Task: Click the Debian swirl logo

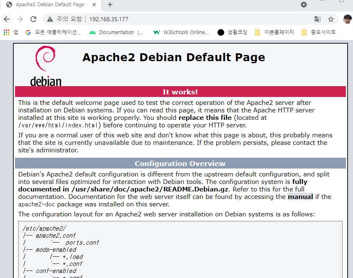Action: point(46,66)
